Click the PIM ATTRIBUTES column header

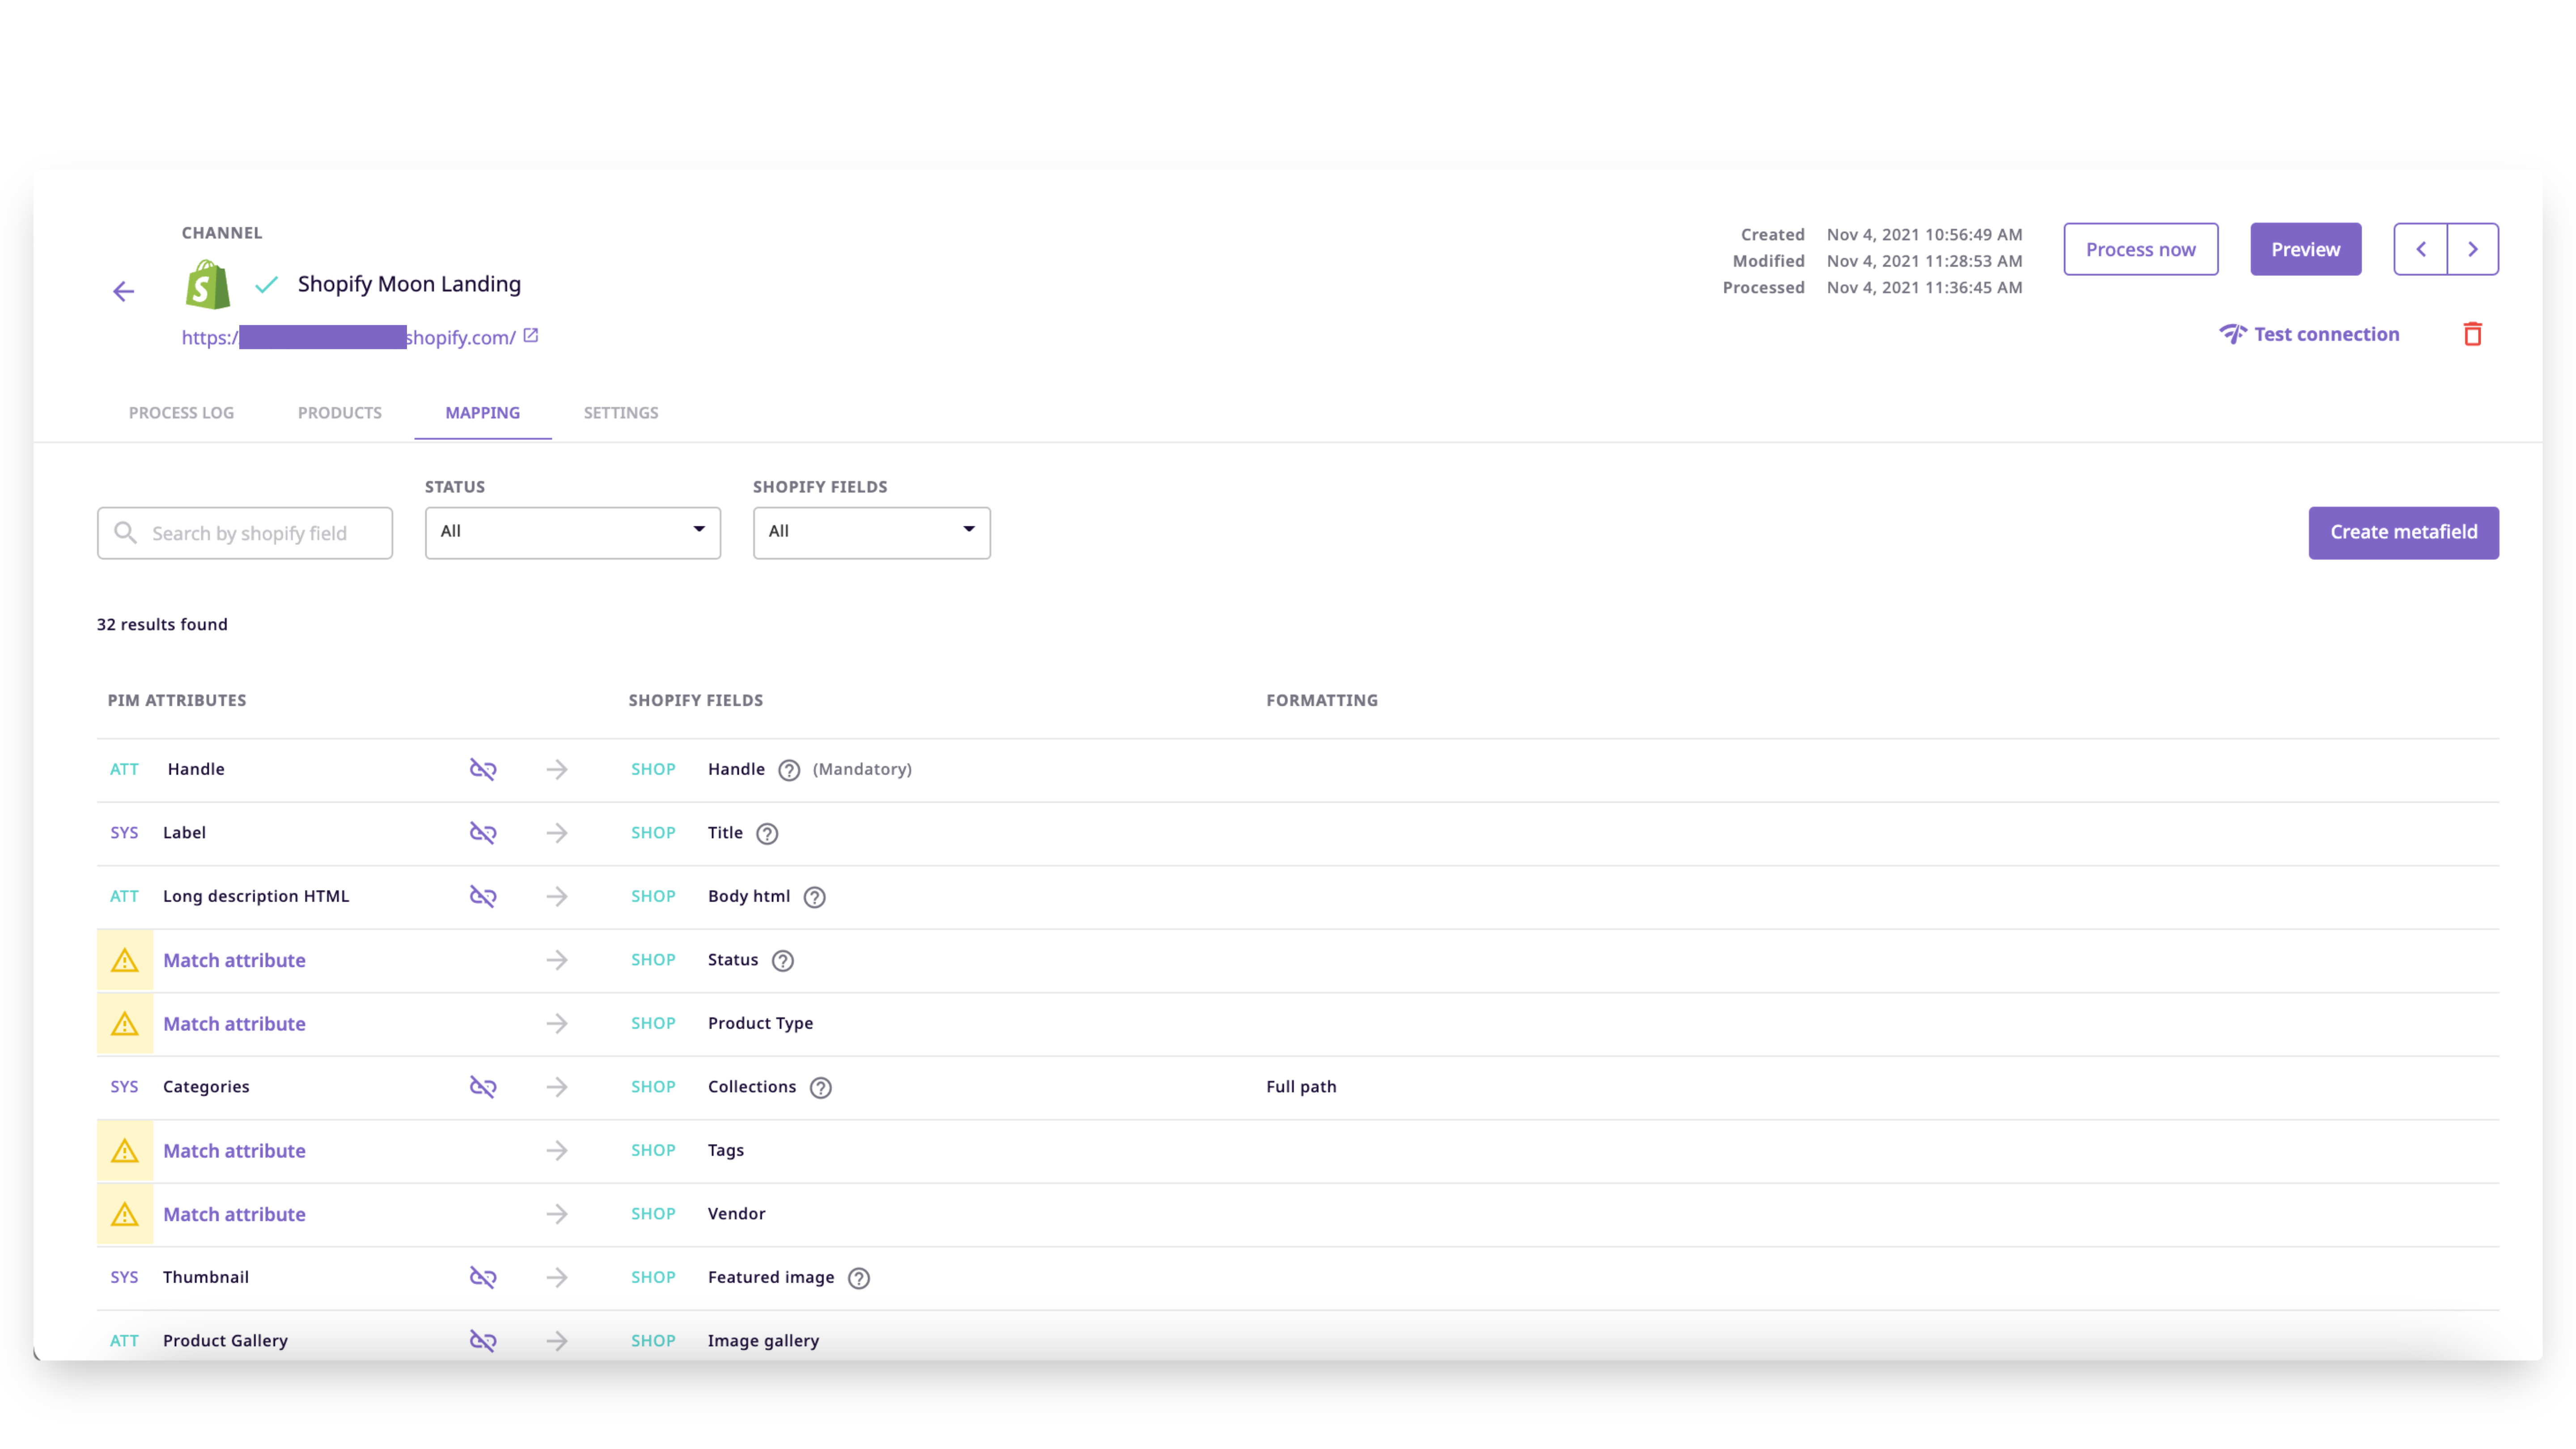pos(177,700)
